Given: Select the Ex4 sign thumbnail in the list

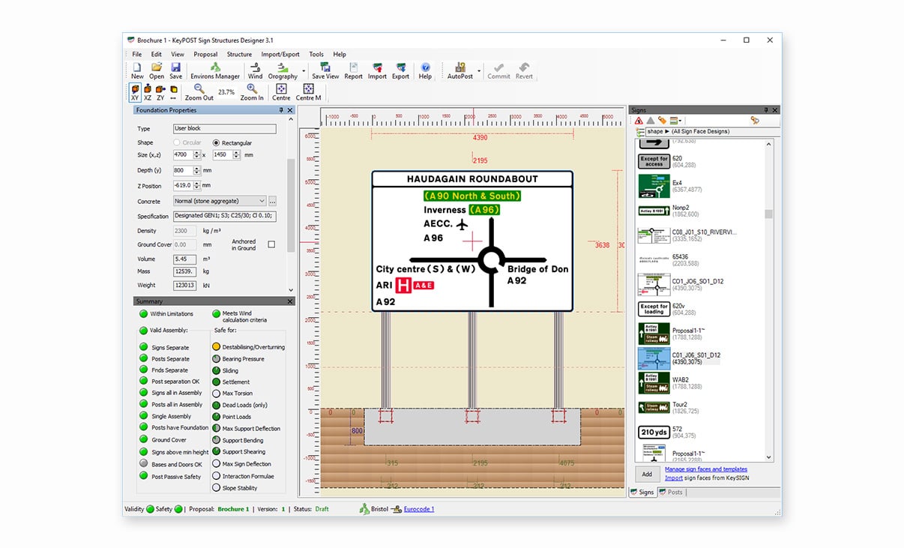Looking at the screenshot, I should (653, 186).
